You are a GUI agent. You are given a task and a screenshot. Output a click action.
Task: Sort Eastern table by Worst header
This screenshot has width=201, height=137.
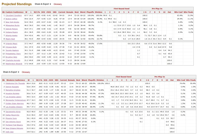click(x=83, y=12)
